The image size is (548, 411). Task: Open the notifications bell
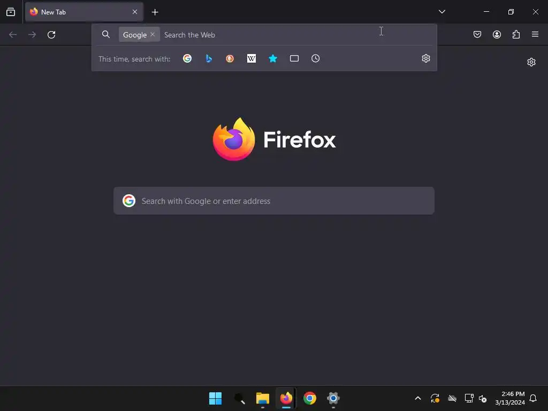point(533,398)
